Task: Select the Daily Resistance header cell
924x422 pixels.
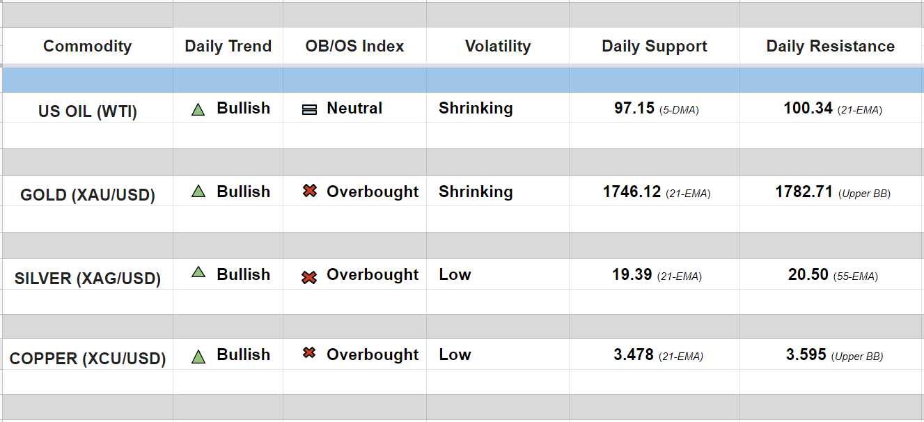Action: 830,47
